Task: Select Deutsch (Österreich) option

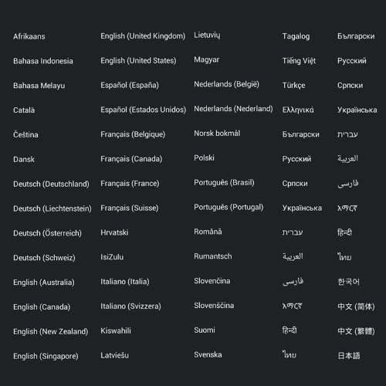Action: (47, 233)
